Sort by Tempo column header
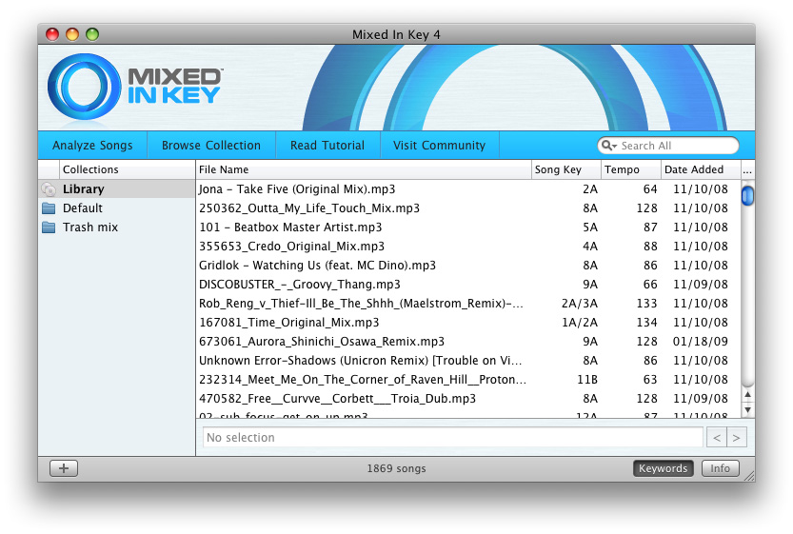Viewport: 793px width, 534px height. click(630, 169)
